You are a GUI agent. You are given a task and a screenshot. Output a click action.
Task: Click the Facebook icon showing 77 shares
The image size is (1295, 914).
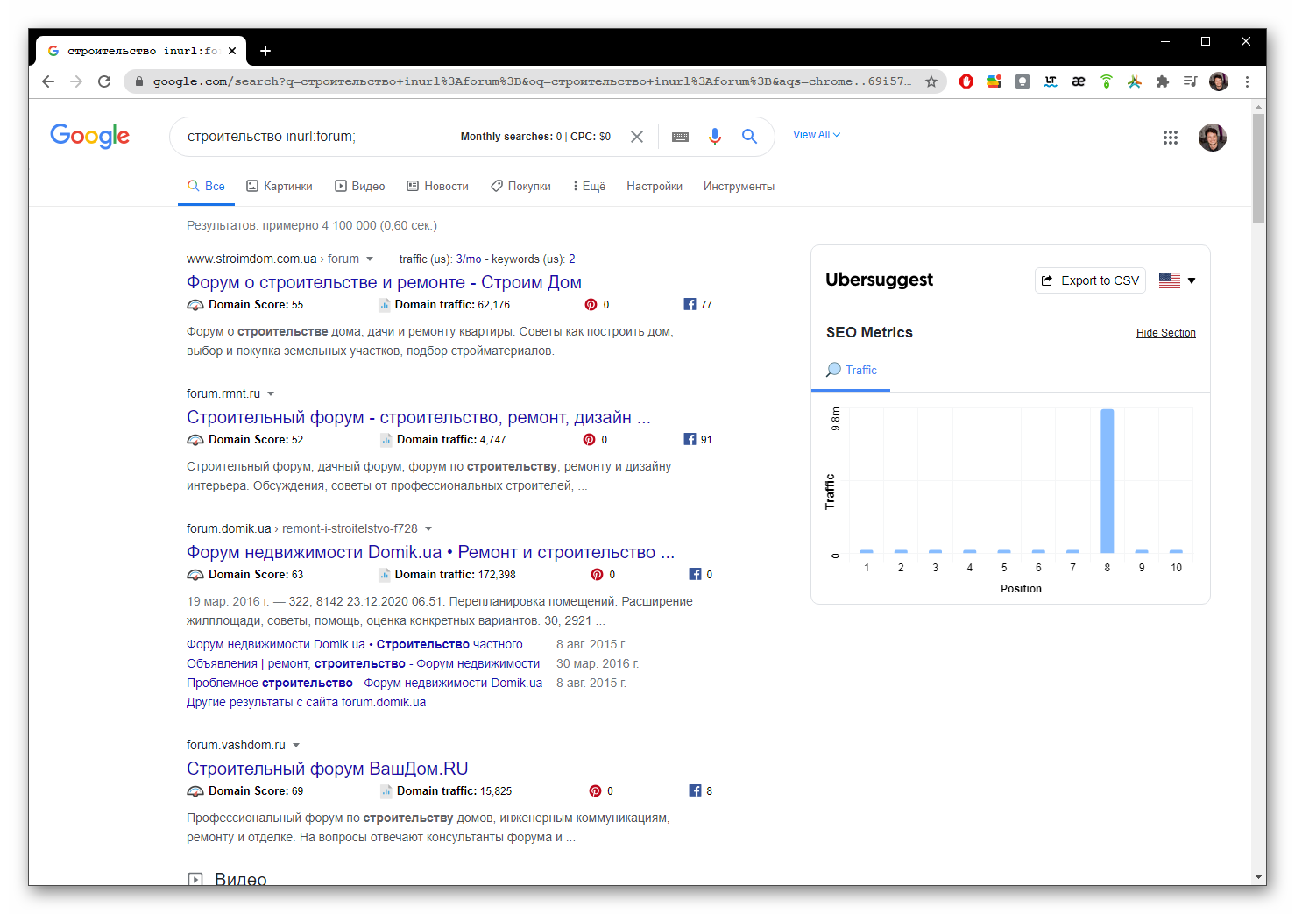[x=690, y=304]
